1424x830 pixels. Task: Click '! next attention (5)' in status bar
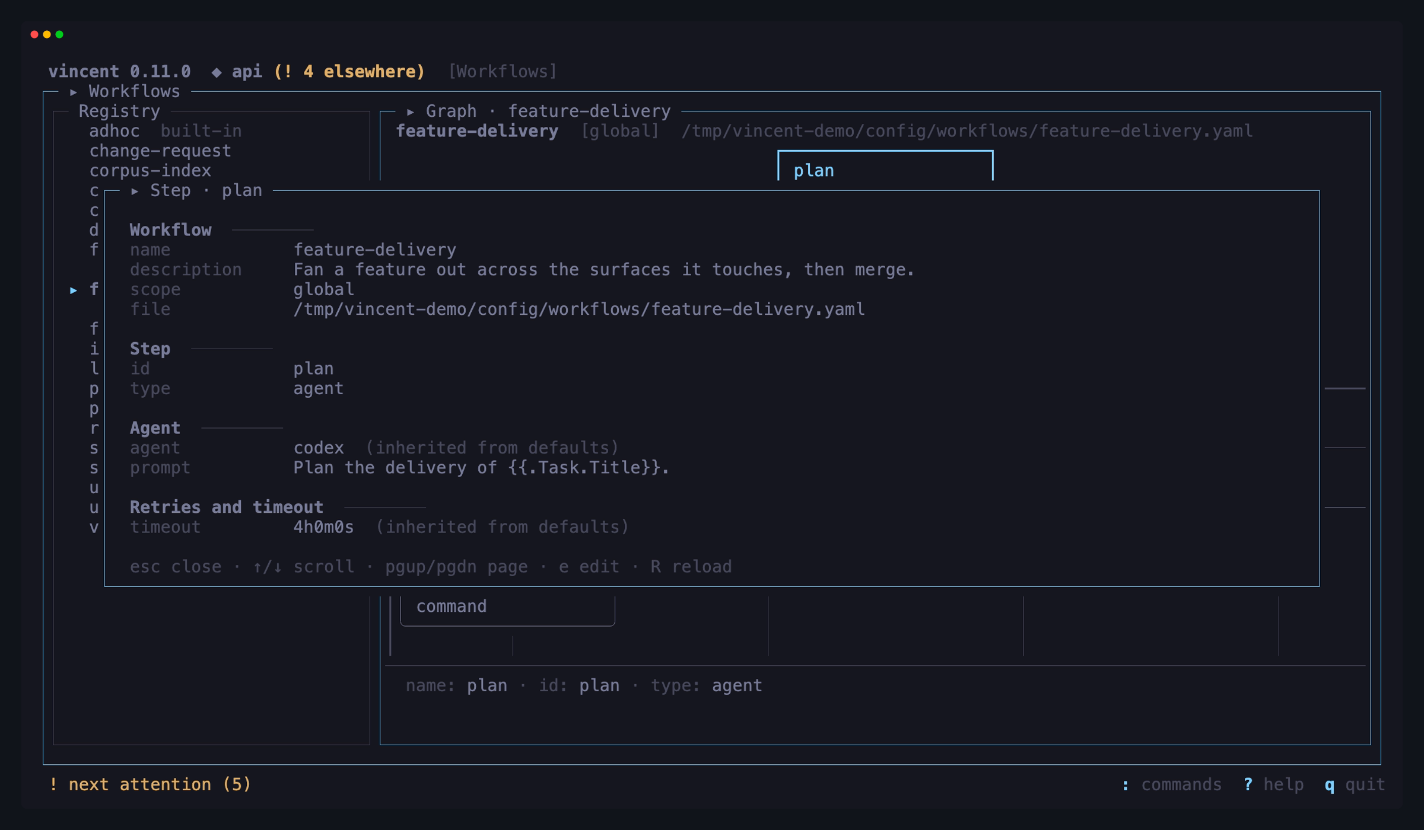(150, 784)
